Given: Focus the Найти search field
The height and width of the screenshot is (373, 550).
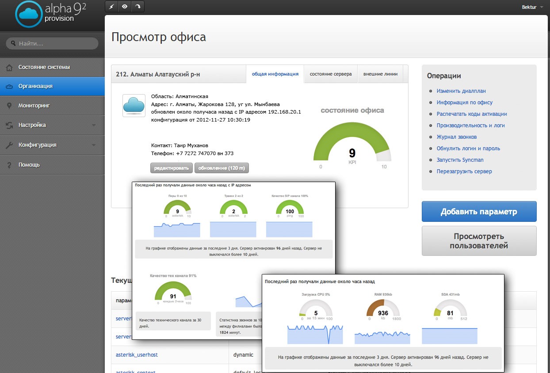Looking at the screenshot, I should point(52,43).
